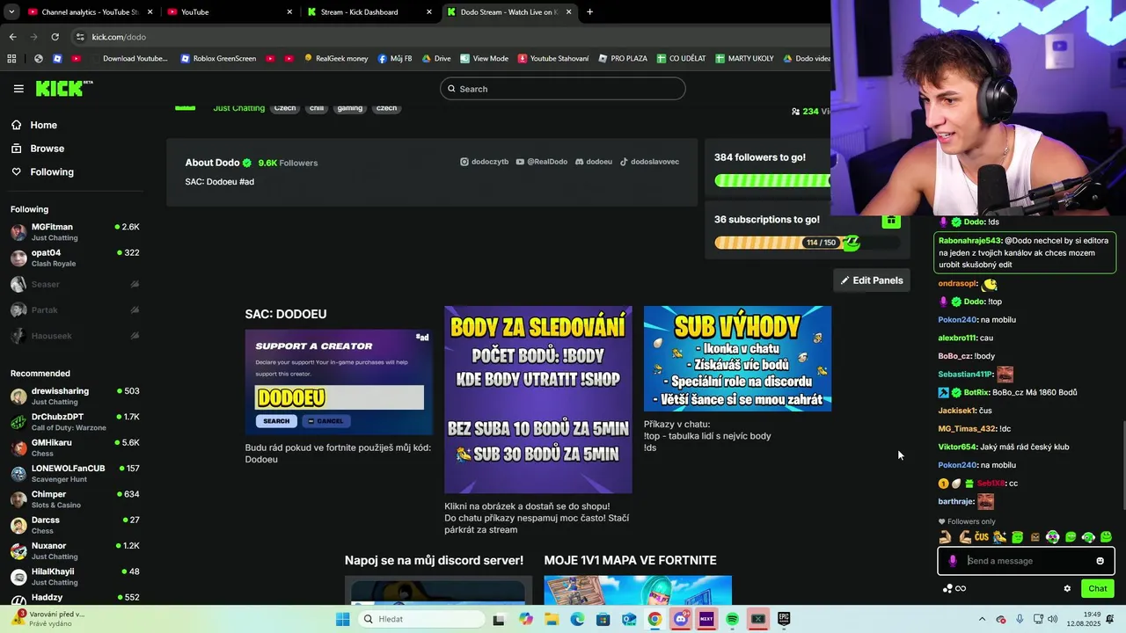
Task: Open Nuxanor recommended channel
Action: 75,550
